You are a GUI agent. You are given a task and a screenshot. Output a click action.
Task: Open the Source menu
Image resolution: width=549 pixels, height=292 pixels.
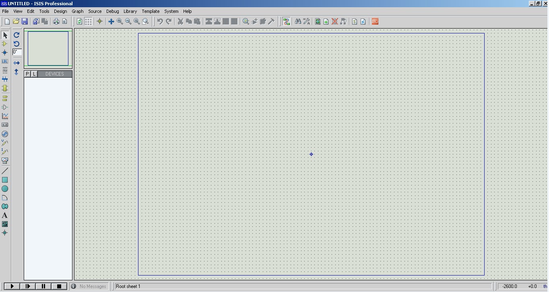pos(95,11)
